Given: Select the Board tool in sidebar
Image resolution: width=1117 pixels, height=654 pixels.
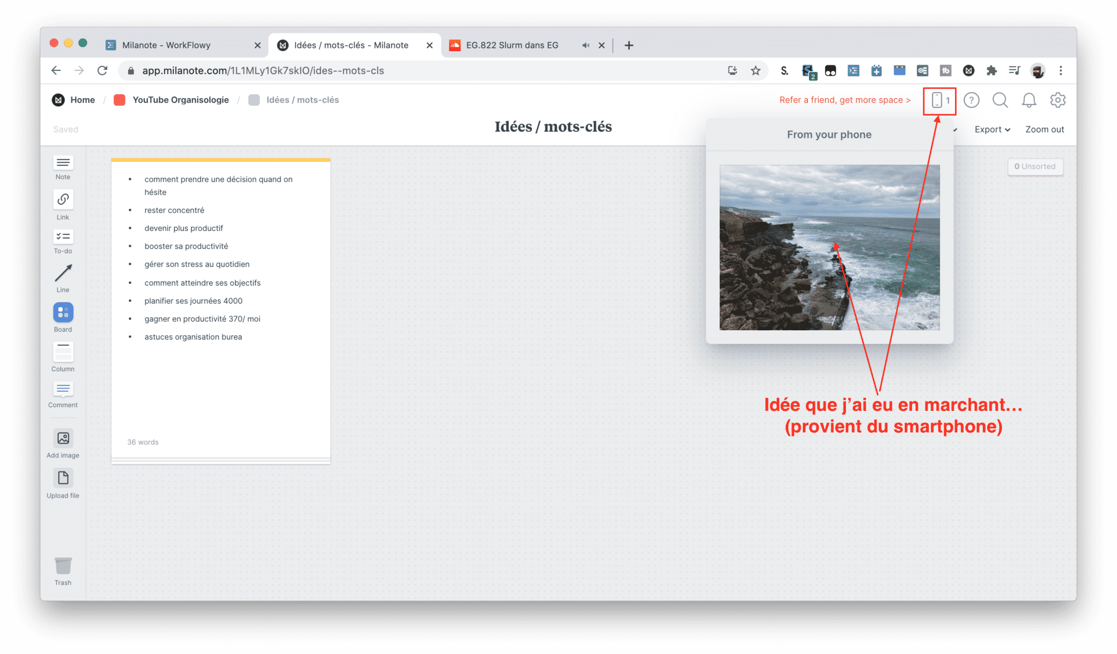Looking at the screenshot, I should [63, 318].
